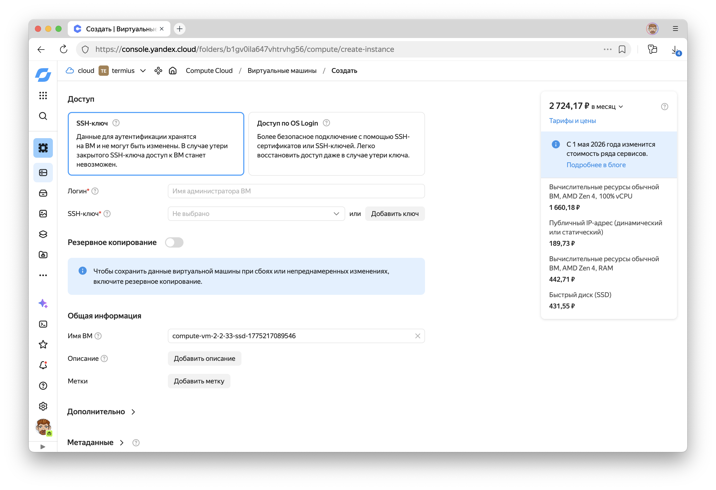Screen dimensions: 716x490
Task: Open the notifications bell icon
Action: [x=43, y=365]
